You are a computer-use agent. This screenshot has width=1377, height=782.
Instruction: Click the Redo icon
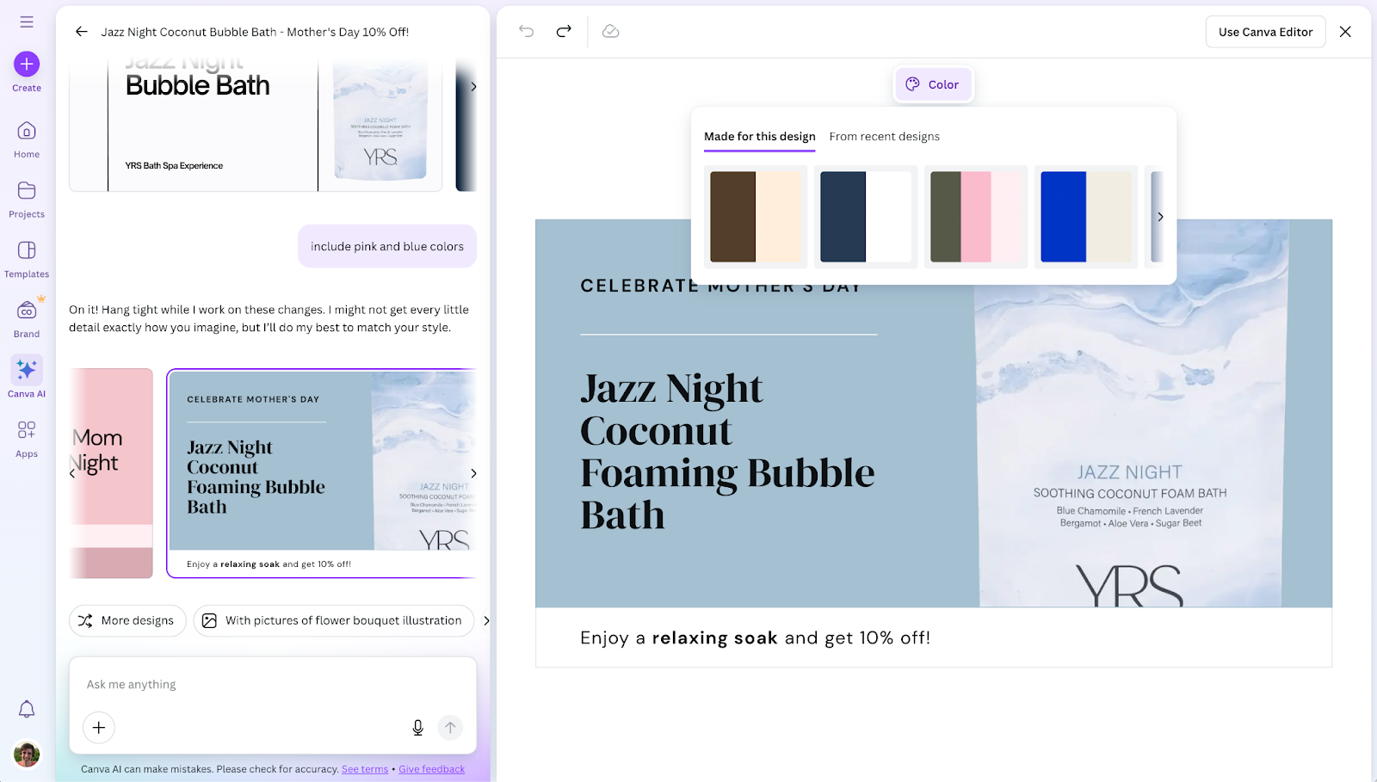563,31
